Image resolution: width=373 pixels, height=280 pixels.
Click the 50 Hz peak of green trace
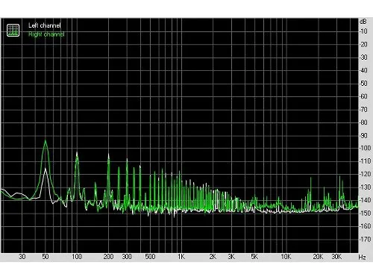tap(46, 141)
